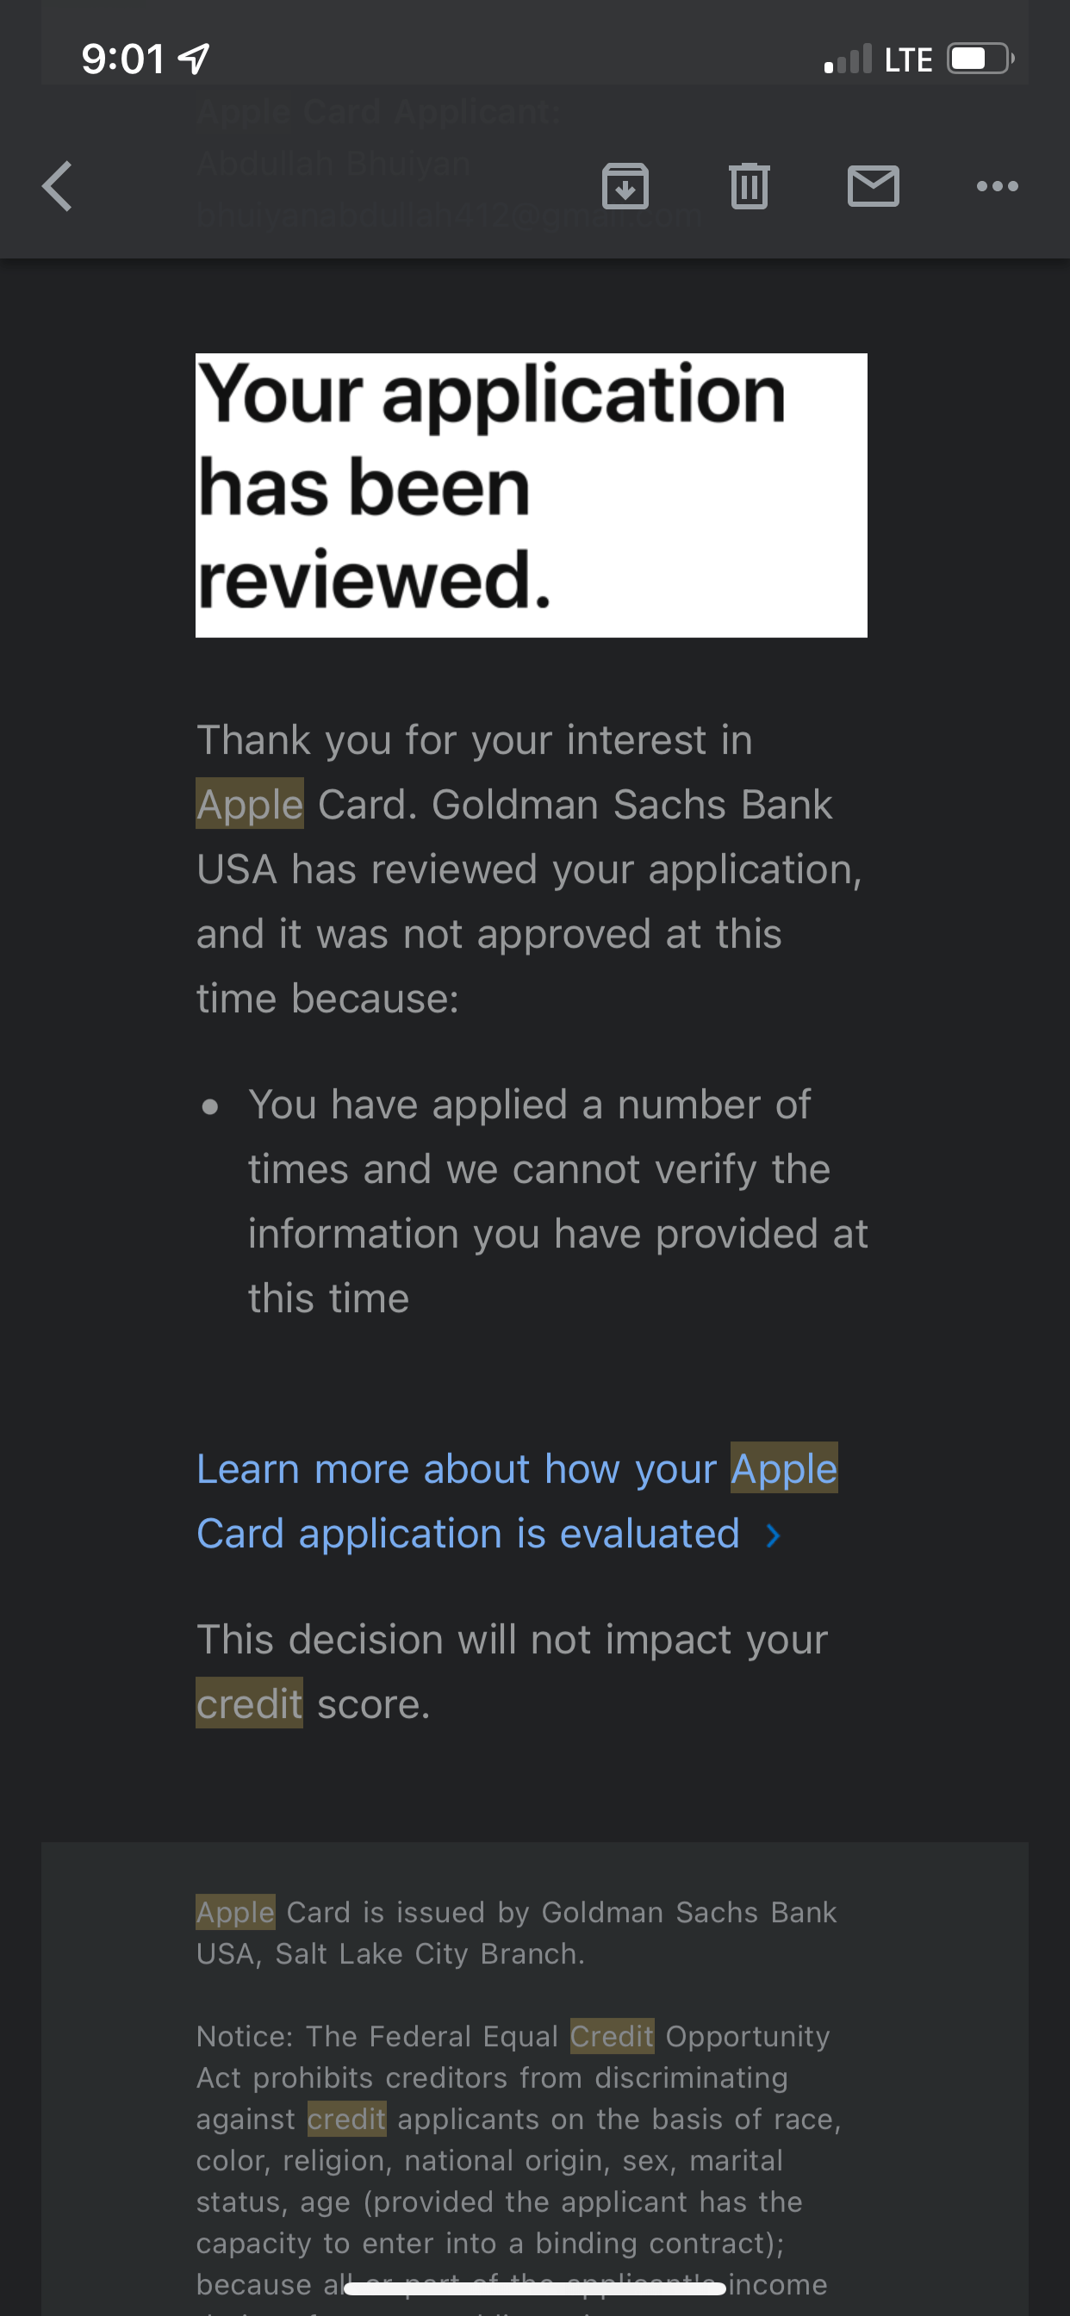1070x2316 pixels.
Task: Open the three-dot more options menu
Action: coord(997,186)
